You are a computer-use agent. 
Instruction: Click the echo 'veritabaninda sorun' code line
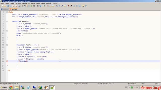tap(39, 33)
